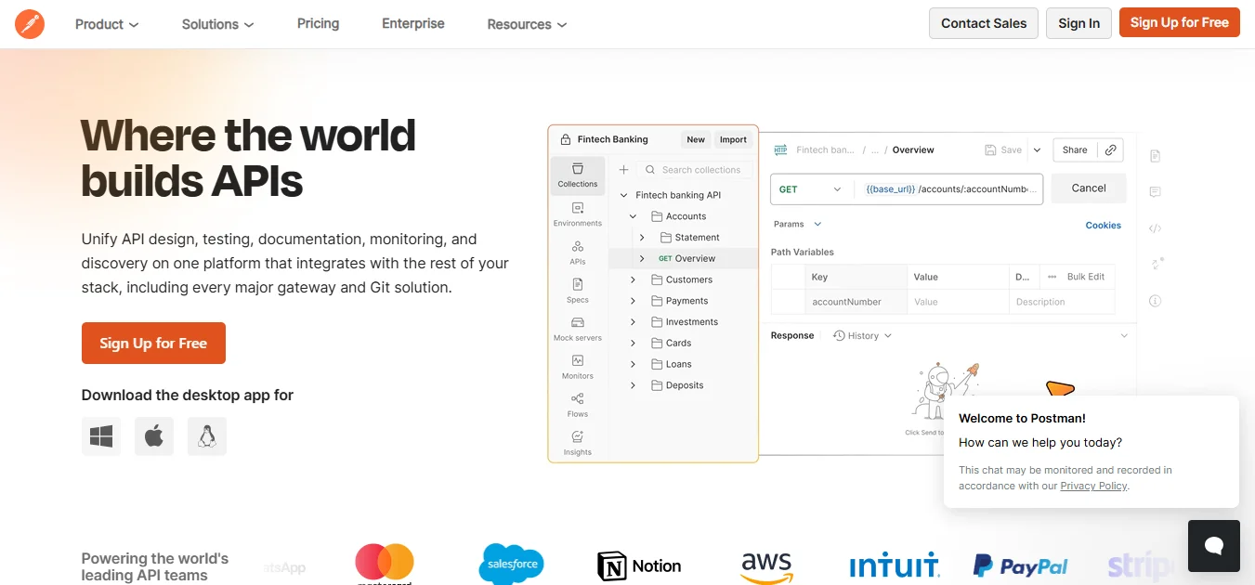Screen dimensions: 1255x585
Task: Click the hero Sign Up for Free button
Action: tap(153, 343)
